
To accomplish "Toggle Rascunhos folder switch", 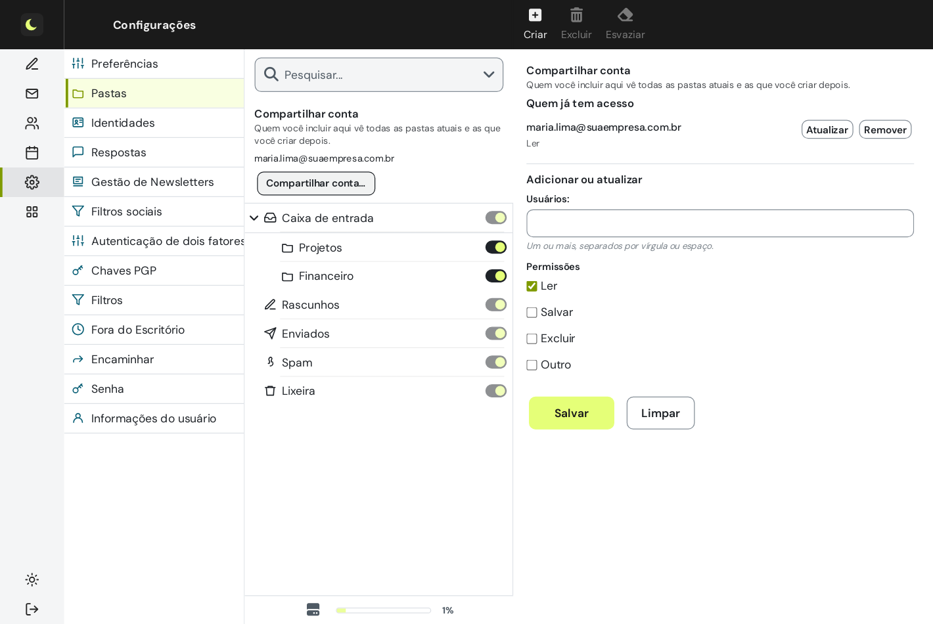I will pos(496,305).
